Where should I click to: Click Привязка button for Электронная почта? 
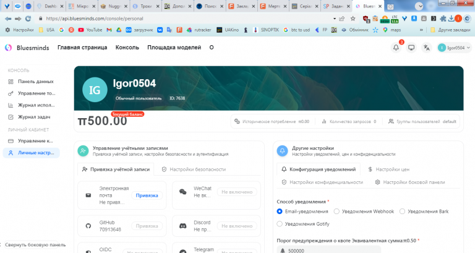point(147,195)
